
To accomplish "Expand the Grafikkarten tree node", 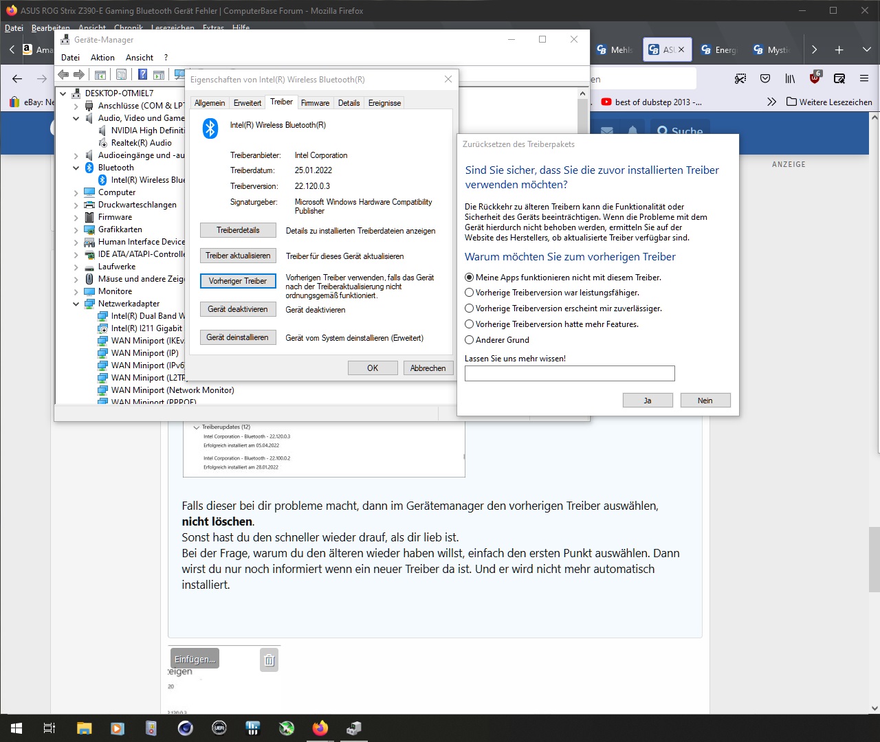I will point(76,230).
